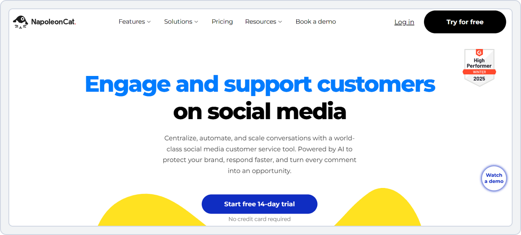The height and width of the screenshot is (235, 521).
Task: Click the blue "Engage and support customers" headline
Action: 260,84
